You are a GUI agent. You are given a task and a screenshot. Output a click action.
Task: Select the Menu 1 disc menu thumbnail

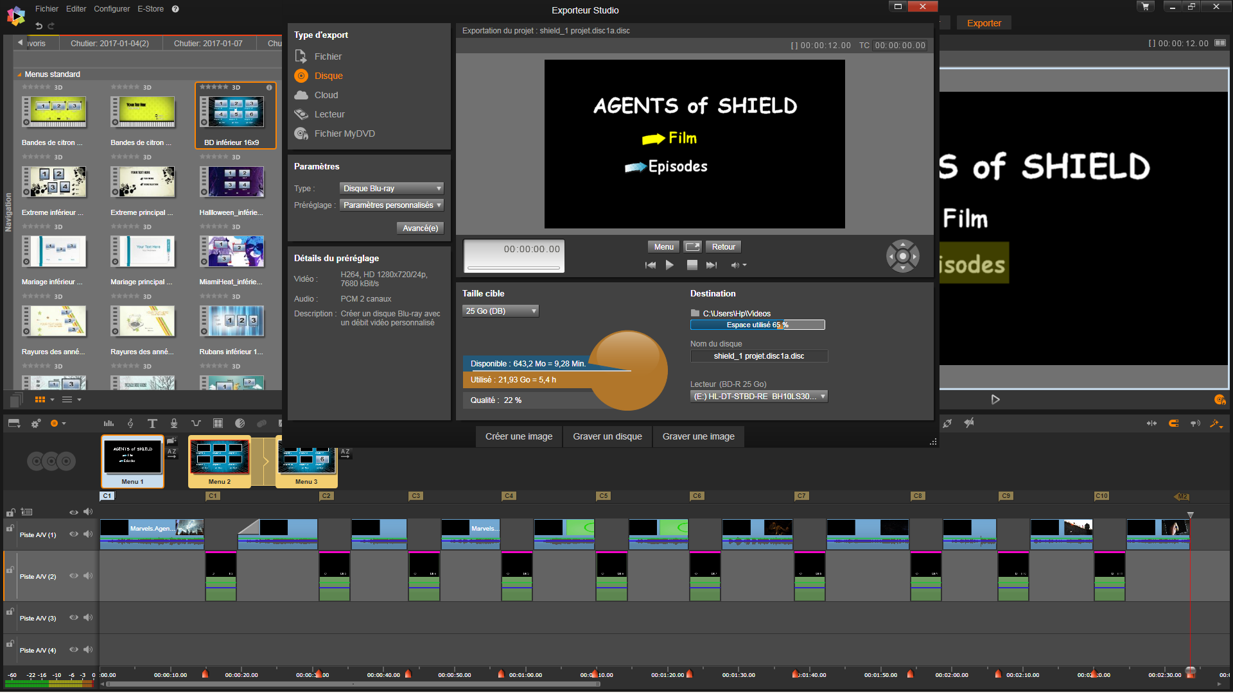pos(132,461)
